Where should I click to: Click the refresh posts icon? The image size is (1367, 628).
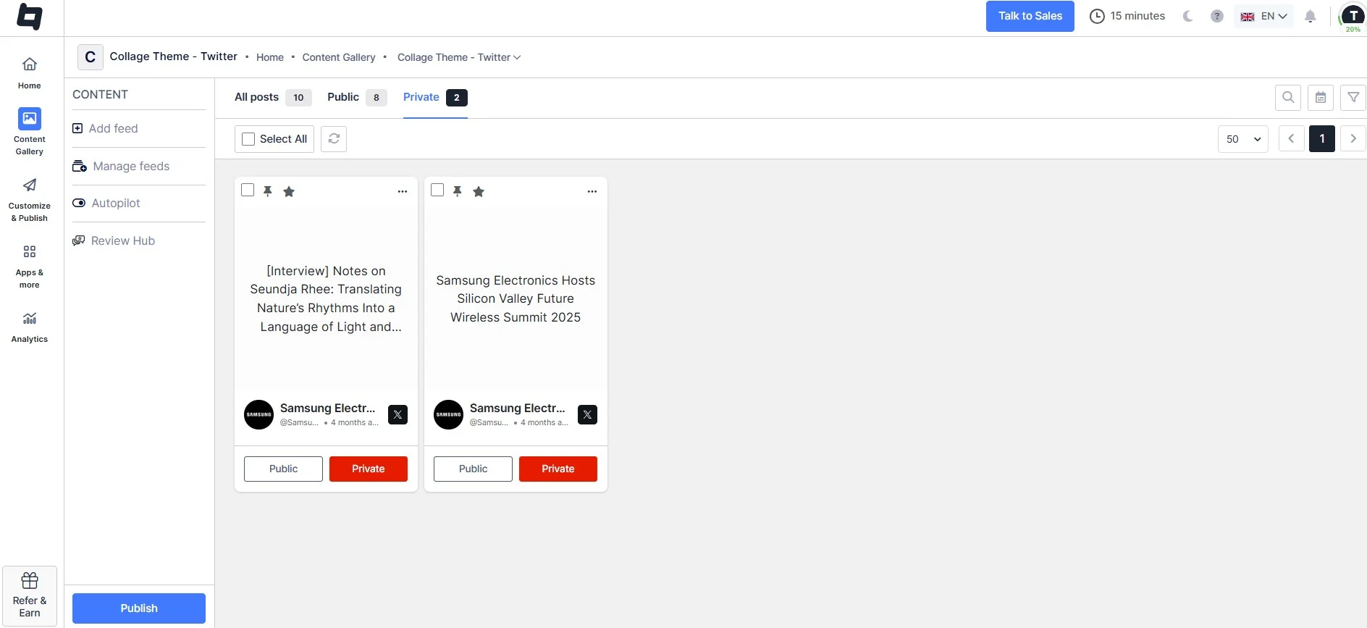tap(334, 139)
